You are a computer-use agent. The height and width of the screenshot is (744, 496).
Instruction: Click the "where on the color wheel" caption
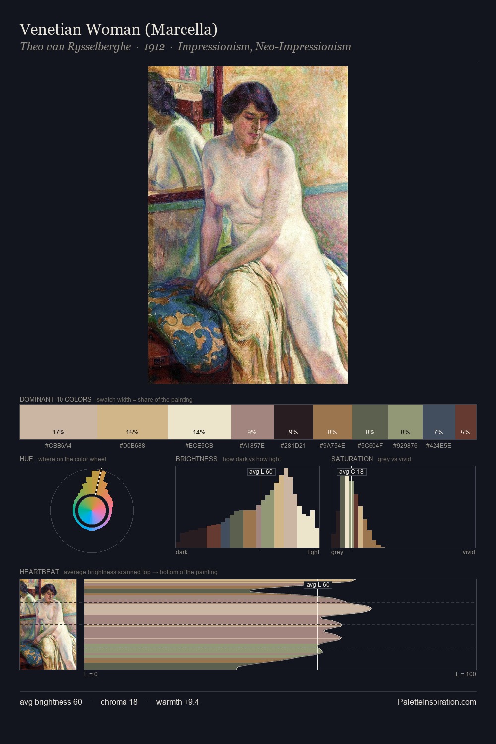[x=72, y=459]
